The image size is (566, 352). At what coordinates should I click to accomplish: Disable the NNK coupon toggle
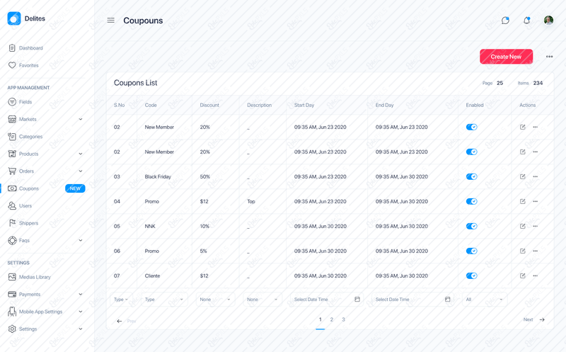pos(471,226)
